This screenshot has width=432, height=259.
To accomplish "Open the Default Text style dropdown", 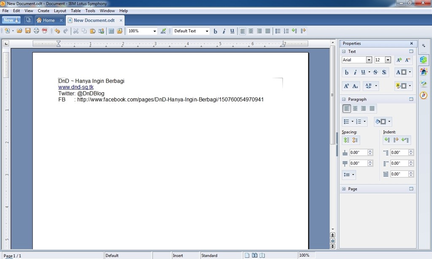I will coord(207,31).
